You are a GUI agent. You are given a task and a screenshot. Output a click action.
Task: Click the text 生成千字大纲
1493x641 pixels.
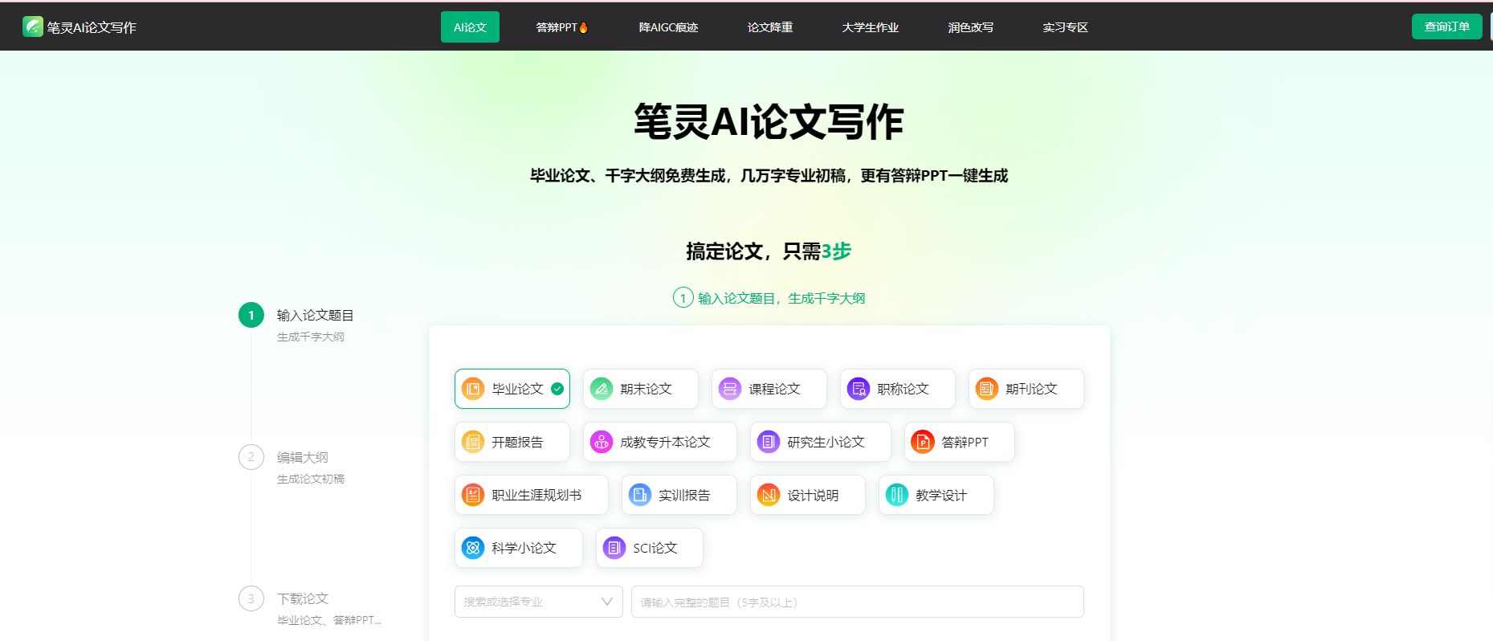(x=311, y=337)
